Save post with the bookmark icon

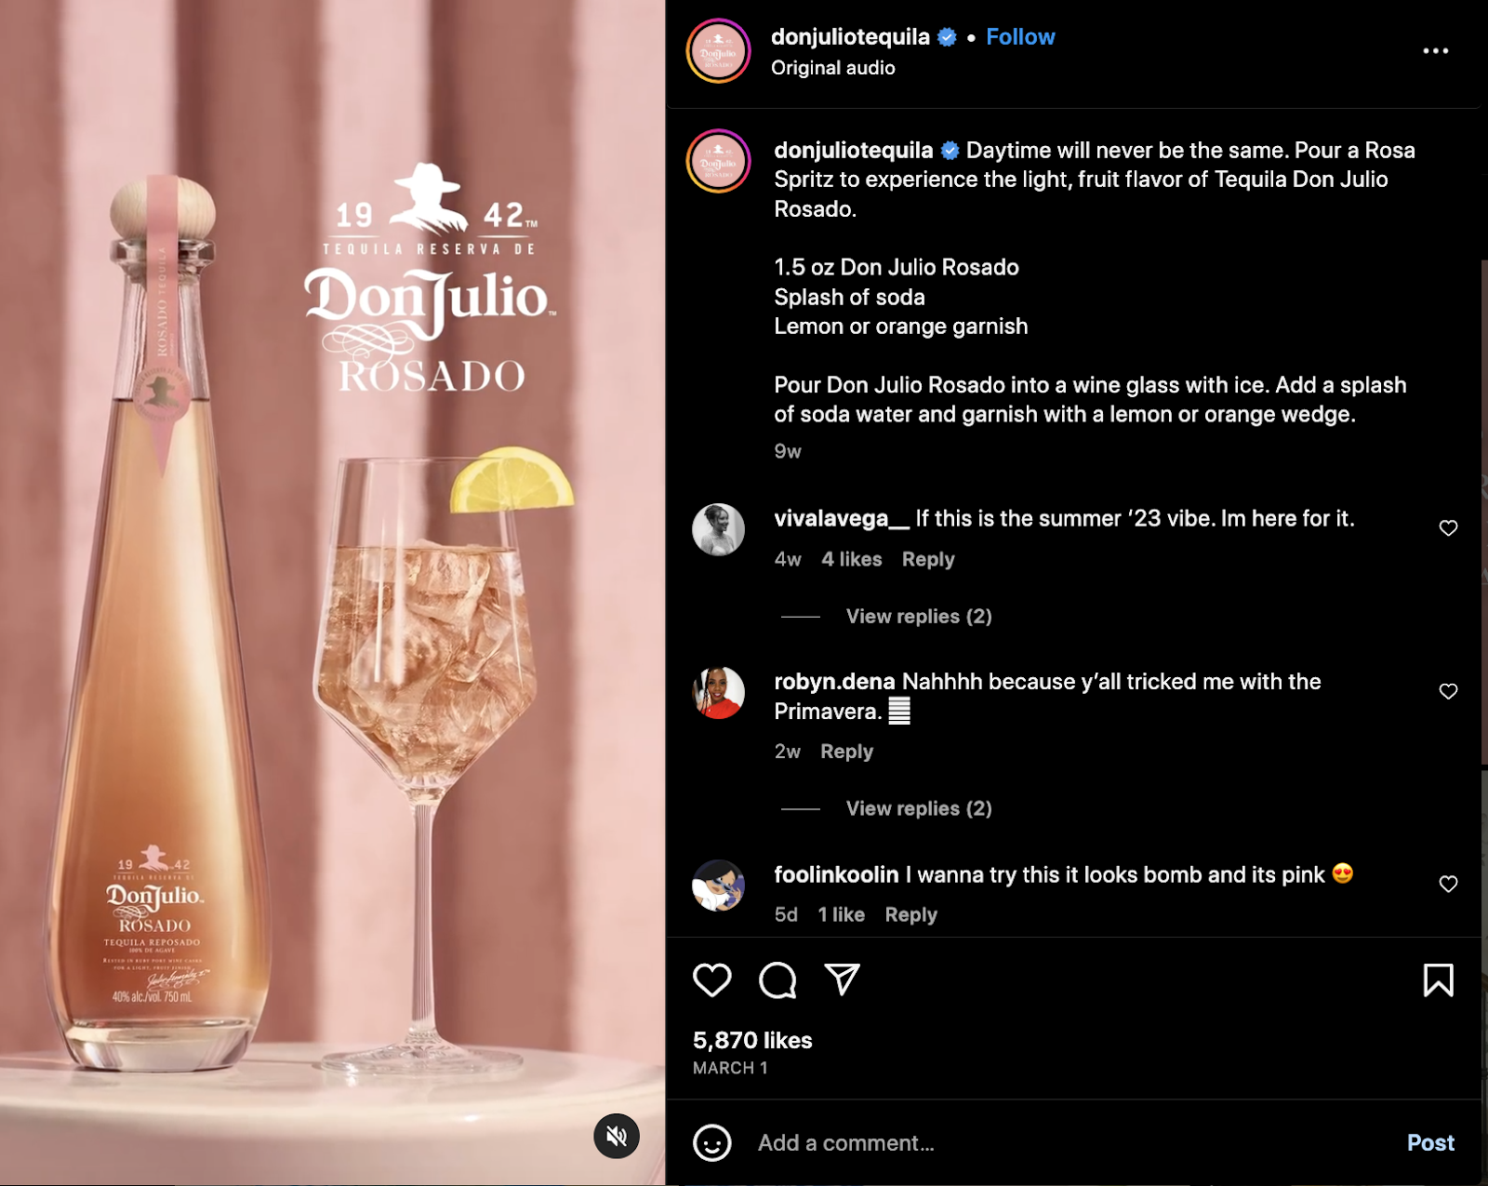1438,979
